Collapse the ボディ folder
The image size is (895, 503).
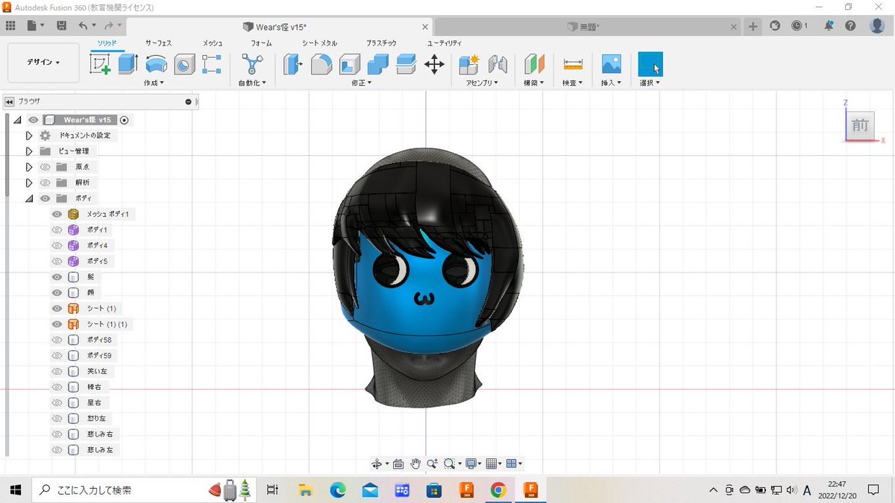click(x=29, y=198)
